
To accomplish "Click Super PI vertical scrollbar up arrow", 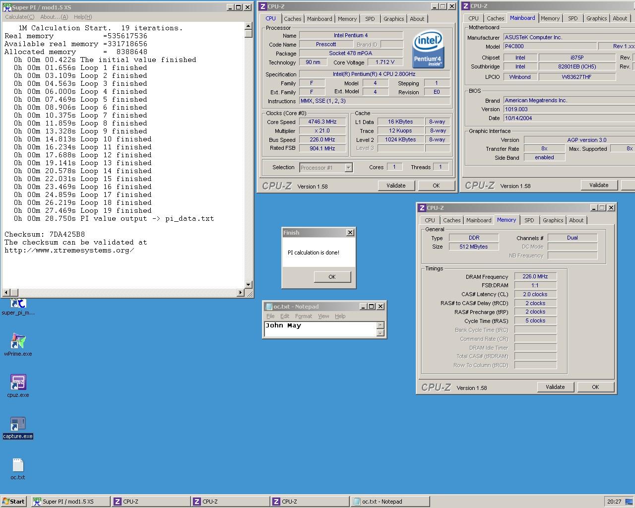I will (249, 26).
